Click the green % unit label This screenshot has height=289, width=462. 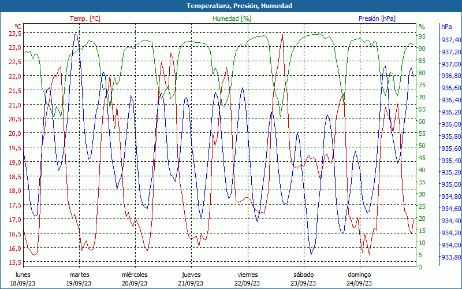(422, 27)
